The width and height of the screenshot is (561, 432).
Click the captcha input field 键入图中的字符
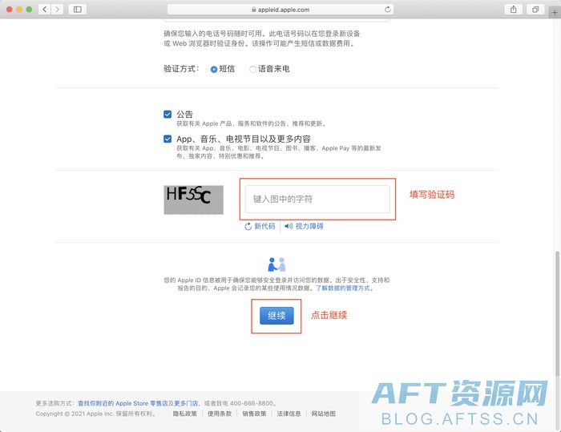point(317,199)
